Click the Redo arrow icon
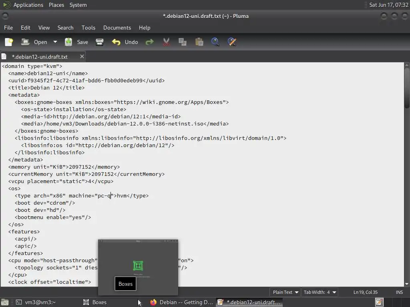Screen dimensions: 410x307 coord(150,42)
